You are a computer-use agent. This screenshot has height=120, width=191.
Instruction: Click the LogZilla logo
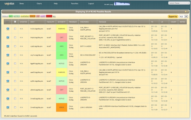[9, 4]
